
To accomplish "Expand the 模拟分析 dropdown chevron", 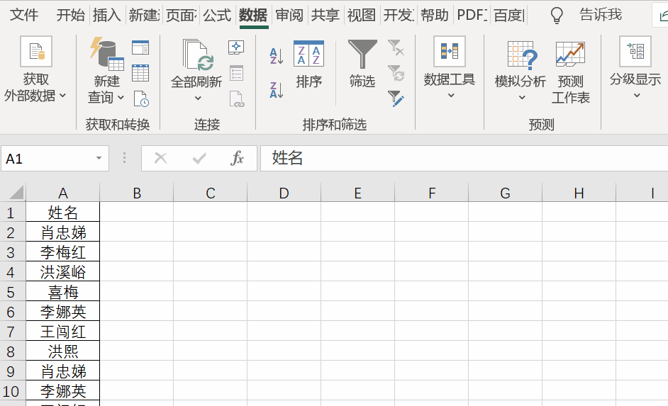I will coord(522,98).
